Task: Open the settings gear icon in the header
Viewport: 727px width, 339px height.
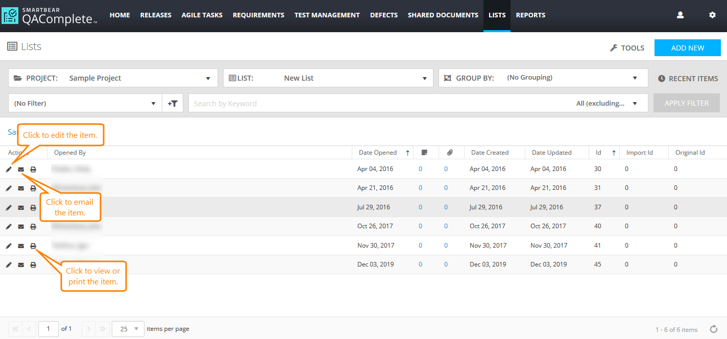Action: [712, 15]
